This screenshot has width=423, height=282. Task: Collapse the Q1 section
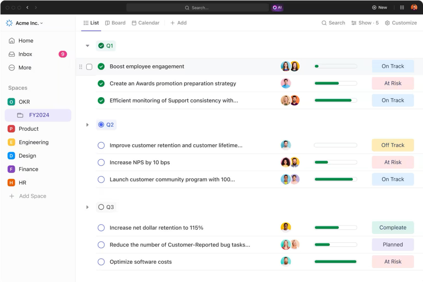pos(87,46)
